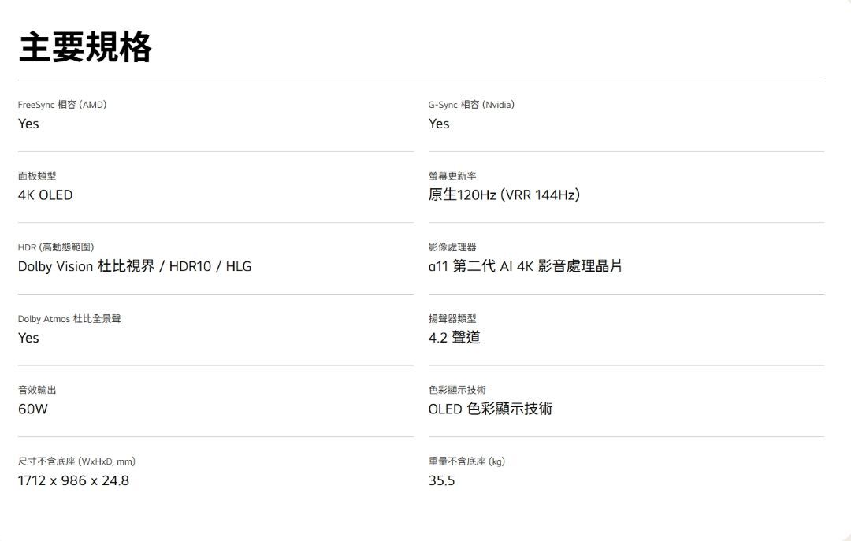Select the 4.2 聲道 speaker value
This screenshot has width=851, height=541.
pyautogui.click(x=454, y=338)
